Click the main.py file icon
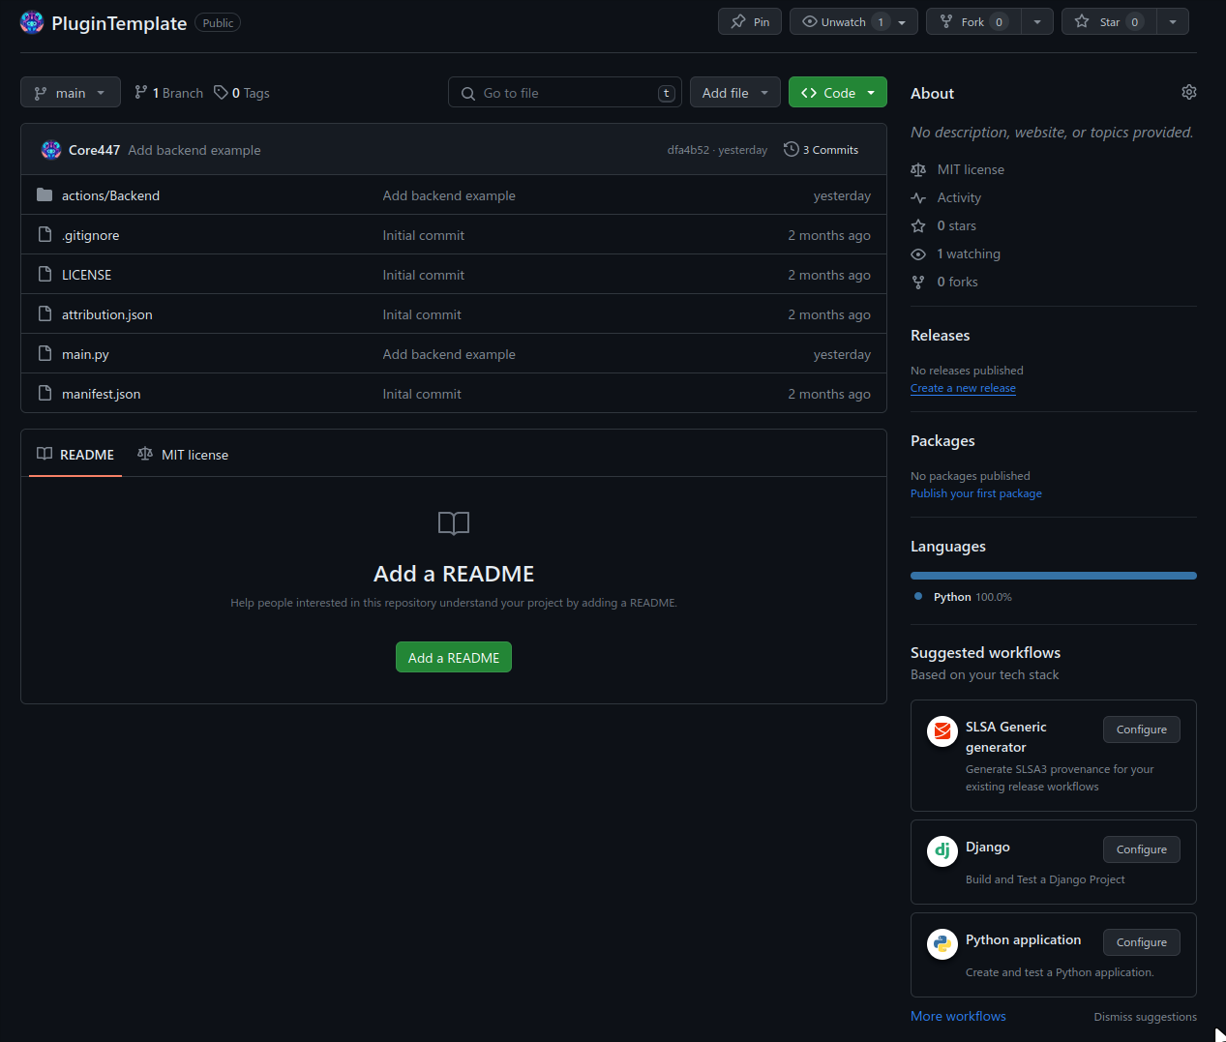 [45, 354]
